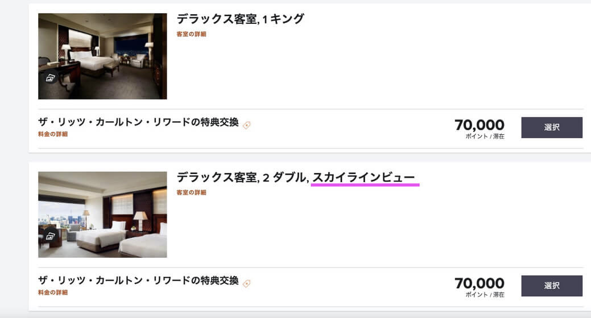Open 料金の詳細 for first reward rate
The image size is (591, 318).
tap(53, 134)
